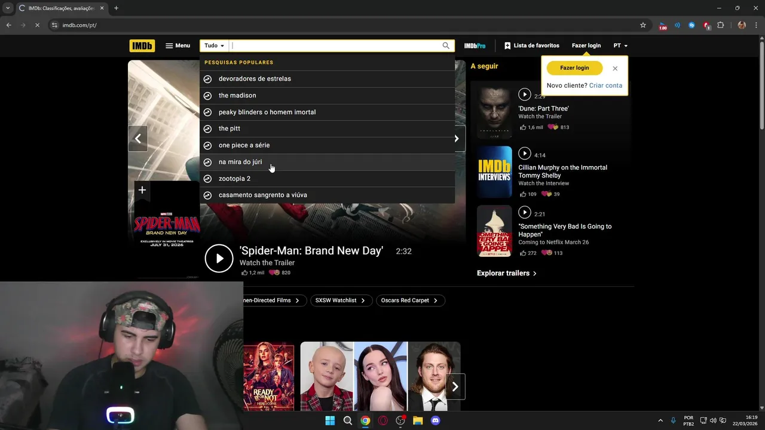Click trending icon beside zootopia 2
This screenshot has height=430, width=765.
point(207,179)
